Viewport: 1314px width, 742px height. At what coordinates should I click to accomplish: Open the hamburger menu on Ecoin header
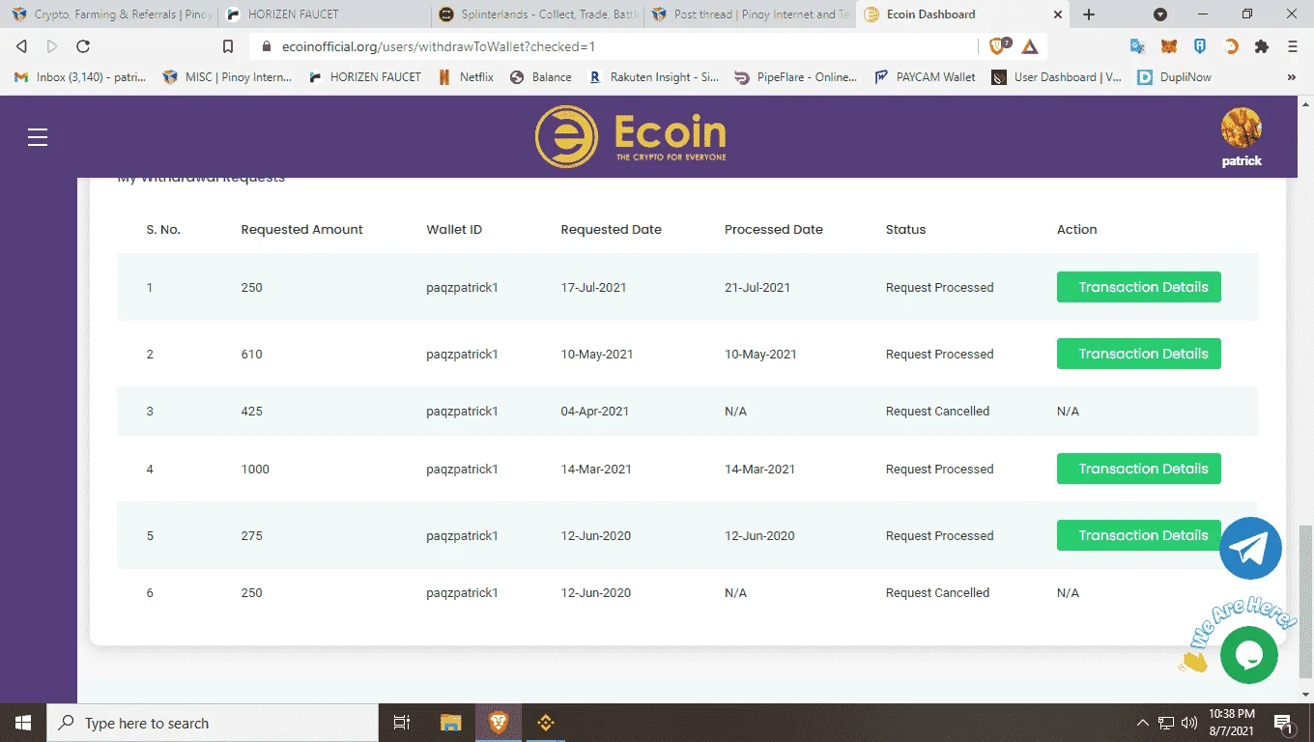coord(38,137)
